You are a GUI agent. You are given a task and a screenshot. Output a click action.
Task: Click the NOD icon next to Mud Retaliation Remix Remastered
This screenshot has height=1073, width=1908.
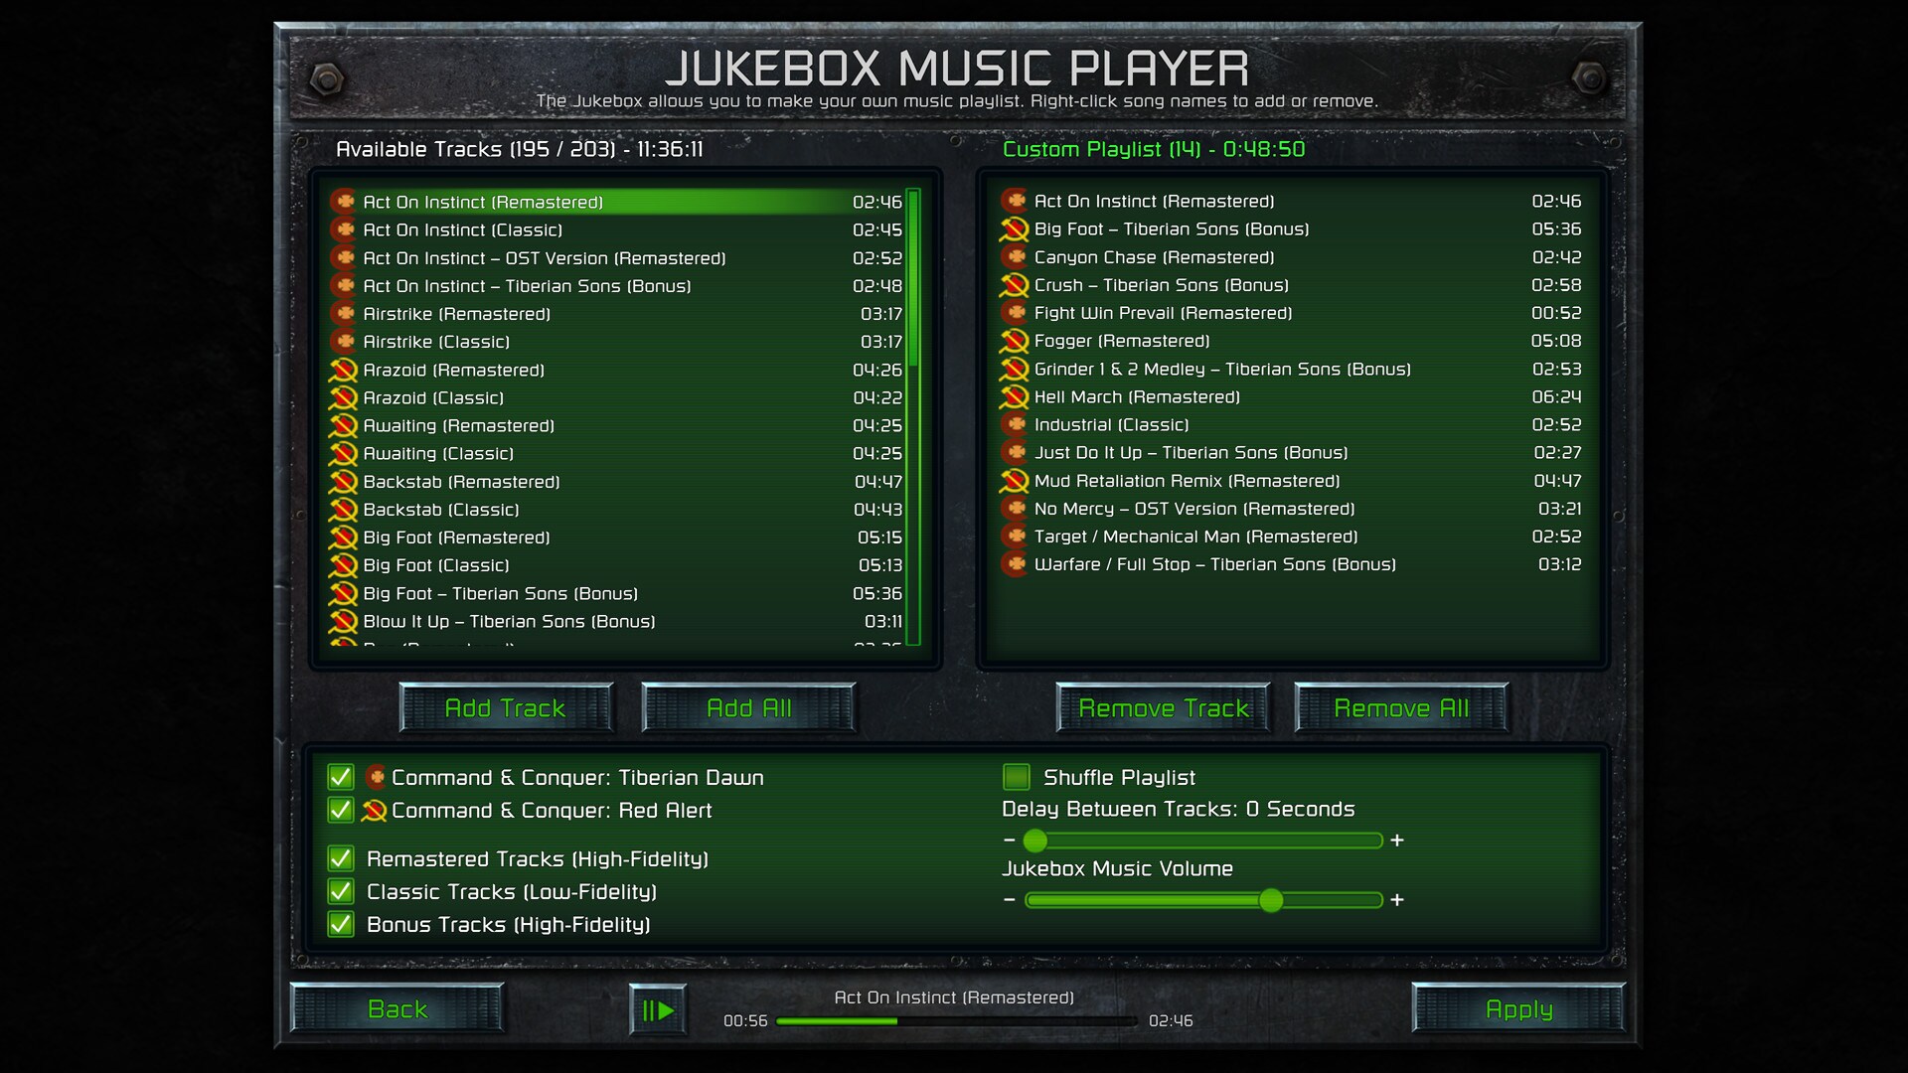pos(1016,480)
